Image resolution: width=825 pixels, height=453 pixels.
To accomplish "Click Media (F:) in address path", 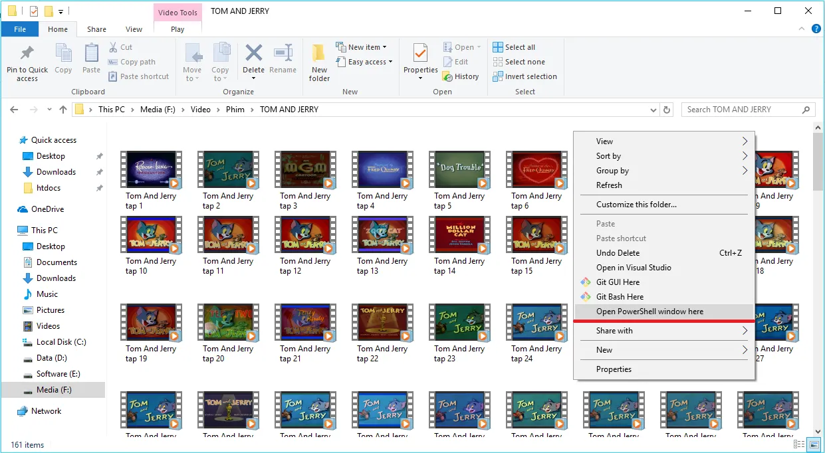I will point(158,110).
